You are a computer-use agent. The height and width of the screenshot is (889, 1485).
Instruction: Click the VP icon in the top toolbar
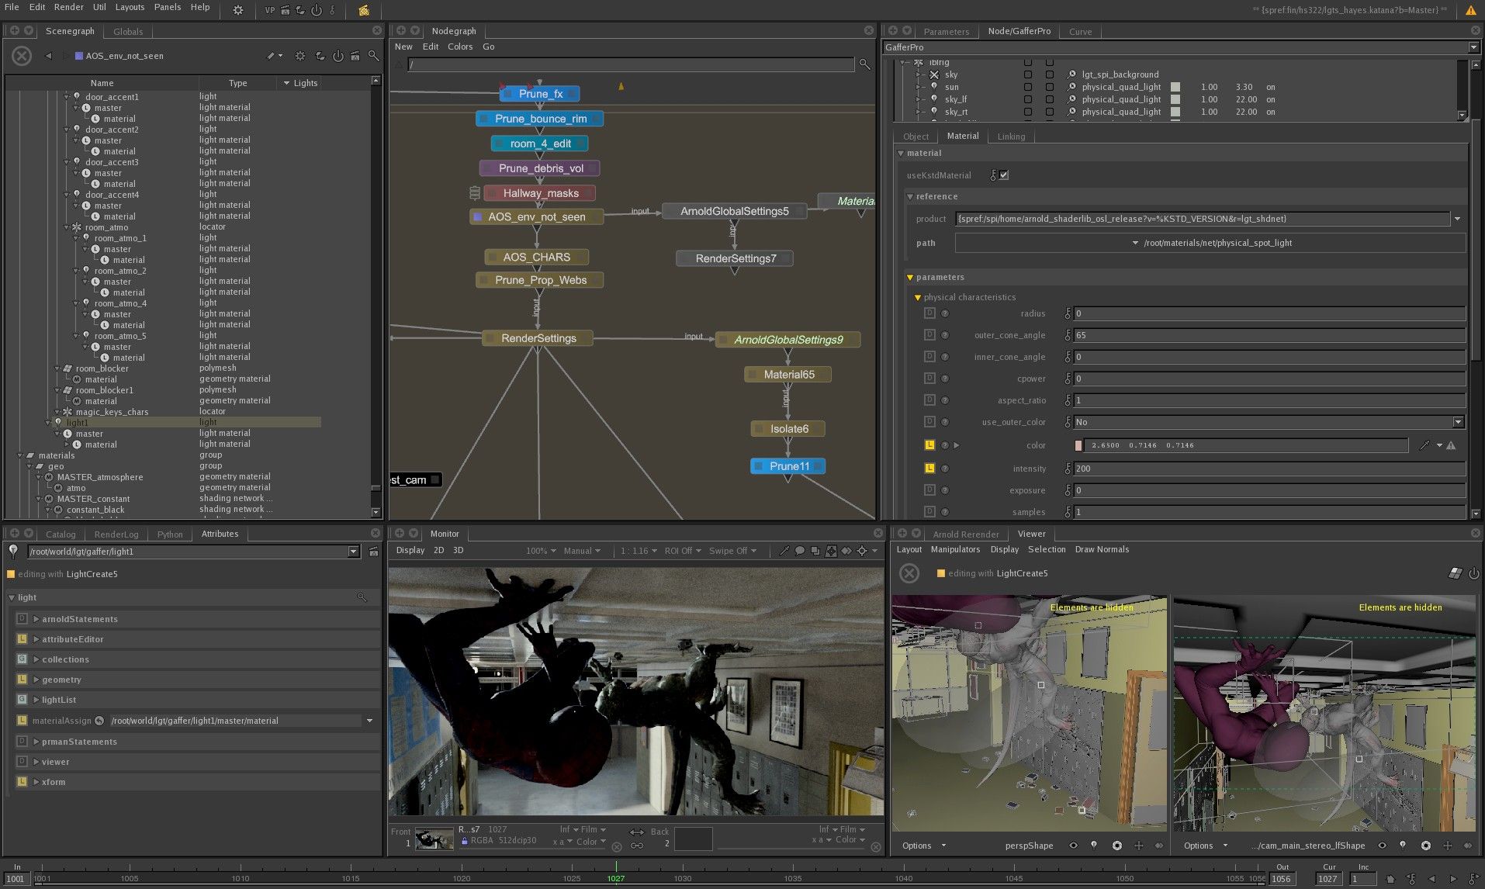point(269,10)
